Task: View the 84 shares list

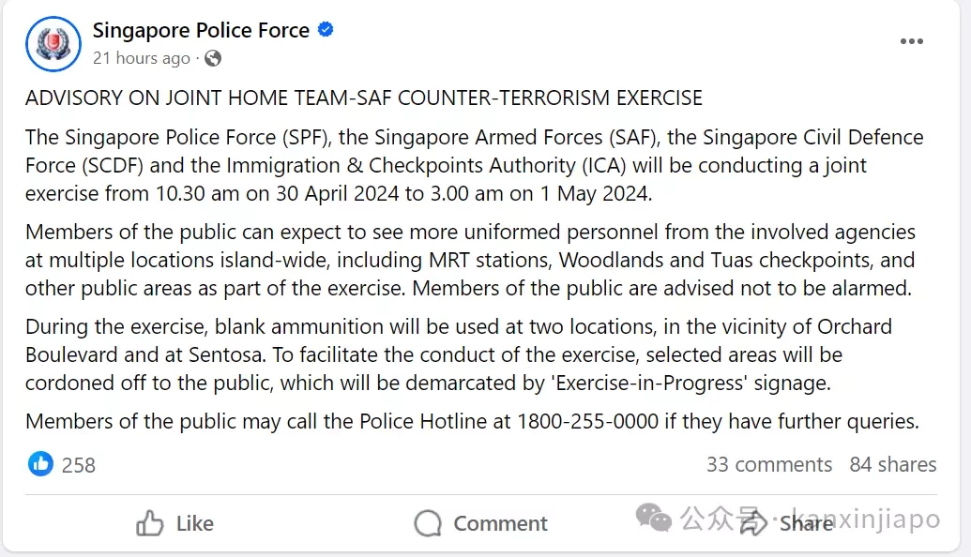Action: pos(893,464)
